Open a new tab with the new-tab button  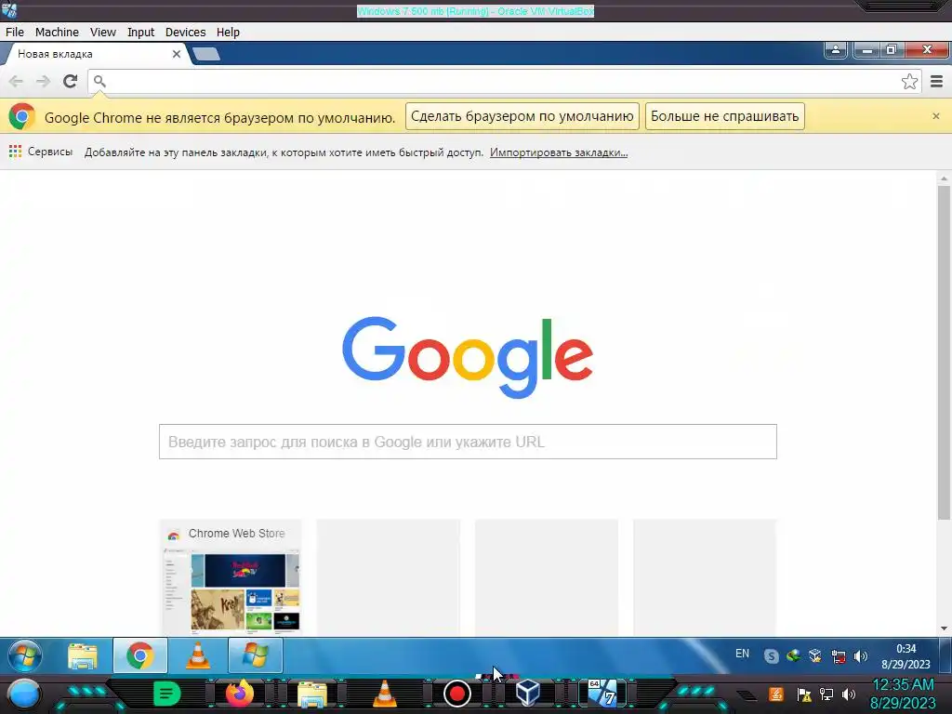(206, 55)
